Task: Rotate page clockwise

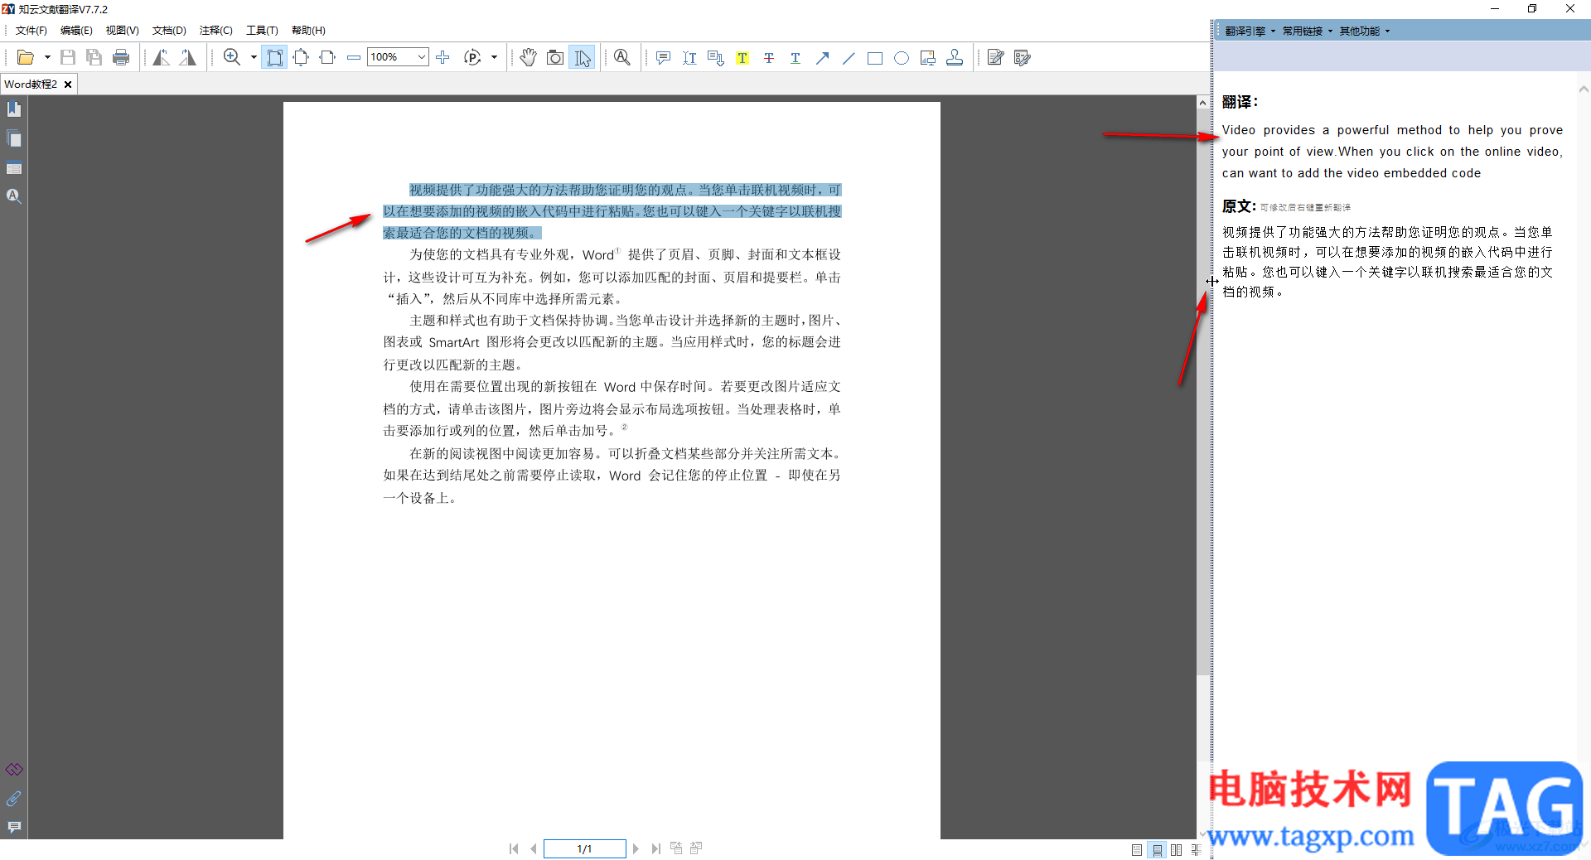Action: point(188,57)
